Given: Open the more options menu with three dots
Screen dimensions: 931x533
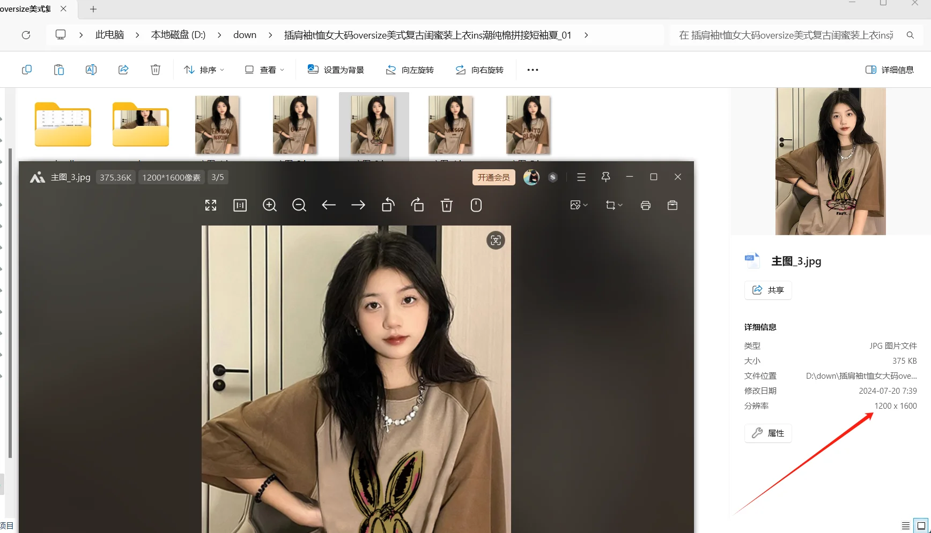Looking at the screenshot, I should coord(532,70).
